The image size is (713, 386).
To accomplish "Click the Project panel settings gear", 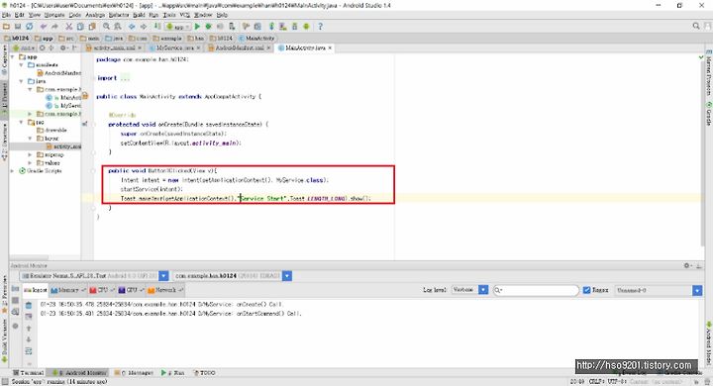I will pos(63,48).
